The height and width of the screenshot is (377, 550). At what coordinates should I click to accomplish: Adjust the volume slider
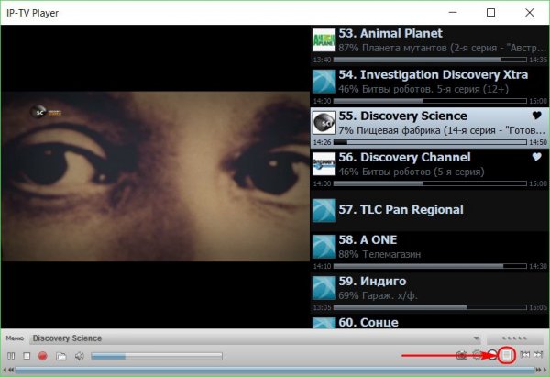pos(156,356)
